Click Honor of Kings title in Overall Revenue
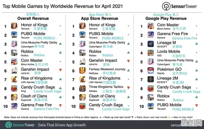The width and height of the screenshot is (204, 129). click(x=34, y=25)
